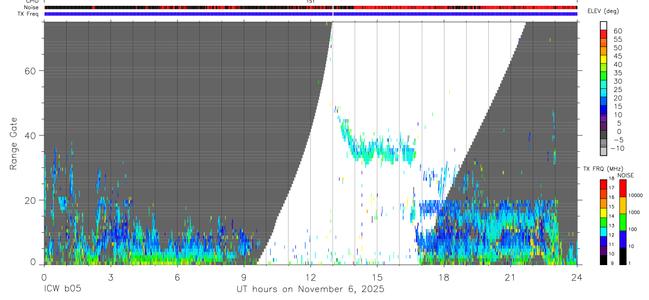
Task: Click the CPID value '151' above the plot
Action: click(x=311, y=2)
